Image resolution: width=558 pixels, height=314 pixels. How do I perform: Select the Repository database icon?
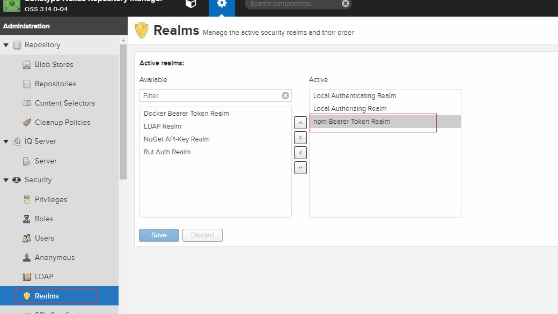tap(17, 45)
